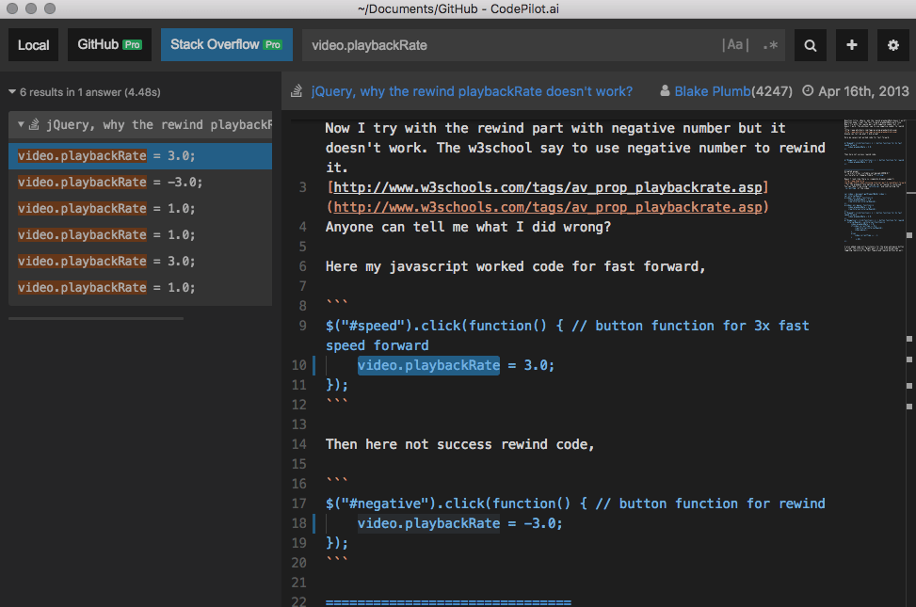Switch to the GitHub Pro tab
The width and height of the screenshot is (916, 607).
click(x=109, y=45)
